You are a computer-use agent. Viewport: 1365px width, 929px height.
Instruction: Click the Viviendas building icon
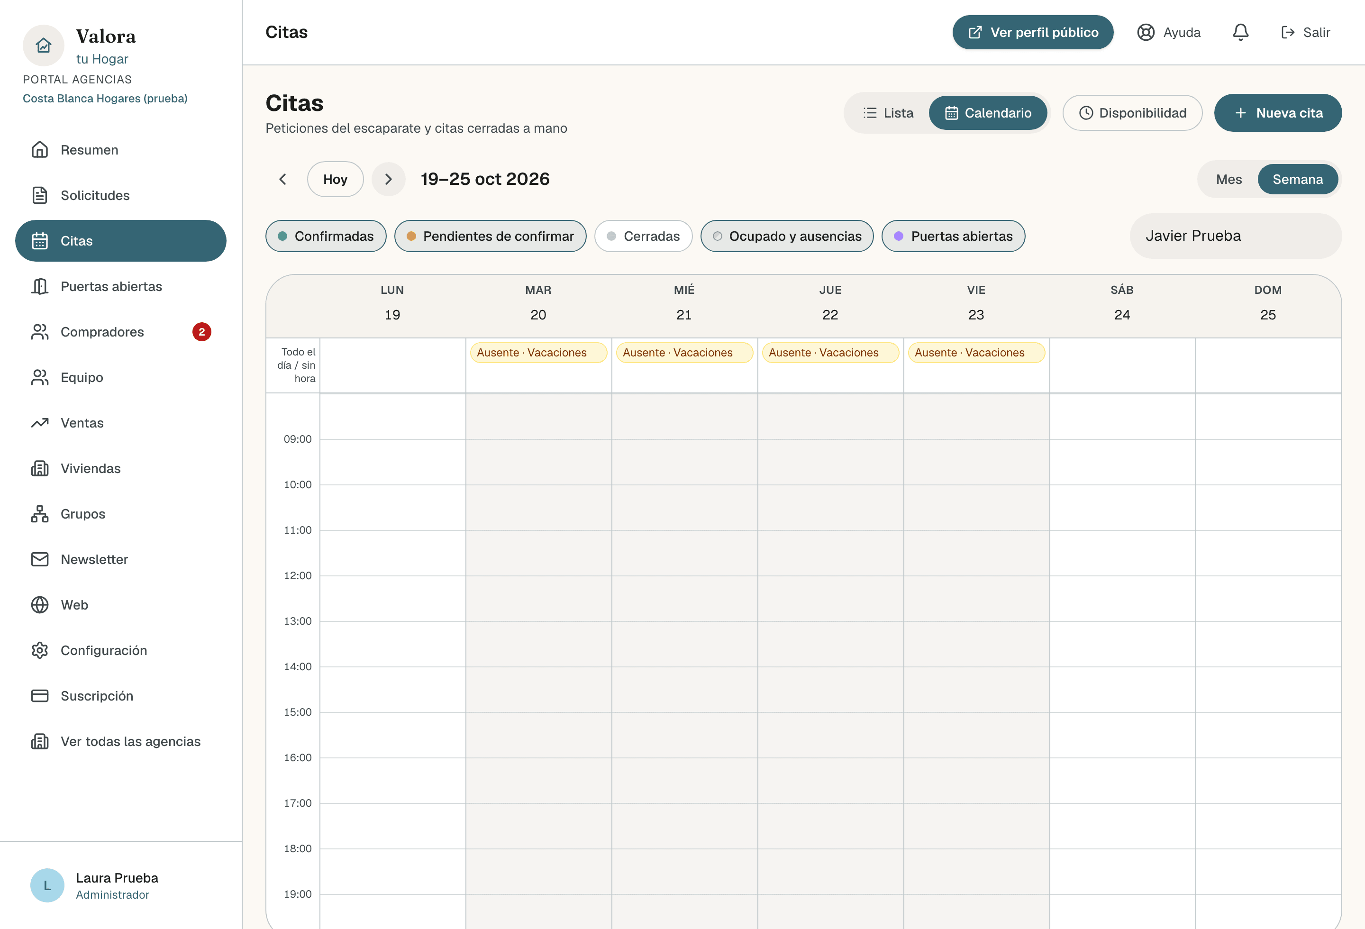pyautogui.click(x=39, y=468)
